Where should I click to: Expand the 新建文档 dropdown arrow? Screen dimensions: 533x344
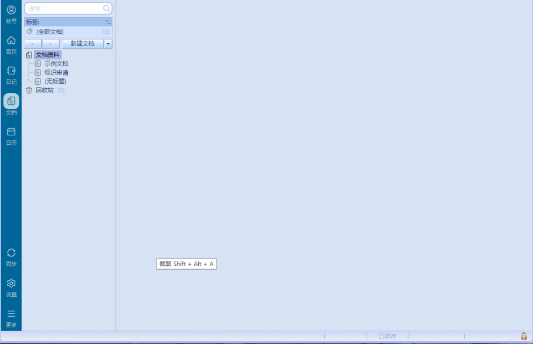pyautogui.click(x=108, y=44)
